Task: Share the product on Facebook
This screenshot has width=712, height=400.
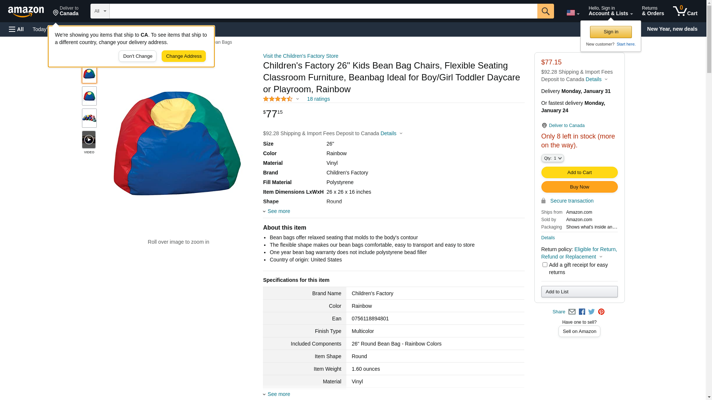Action: (582, 312)
